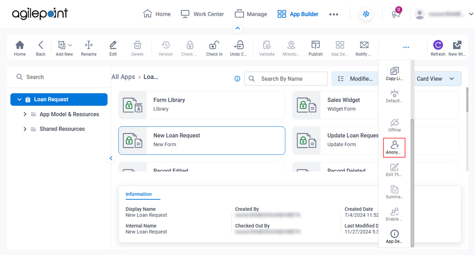
Task: Click the Milestone toolbar icon
Action: 291,48
